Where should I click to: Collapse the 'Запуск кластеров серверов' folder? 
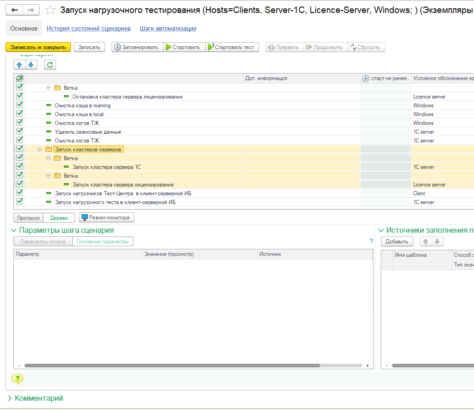click(x=40, y=149)
